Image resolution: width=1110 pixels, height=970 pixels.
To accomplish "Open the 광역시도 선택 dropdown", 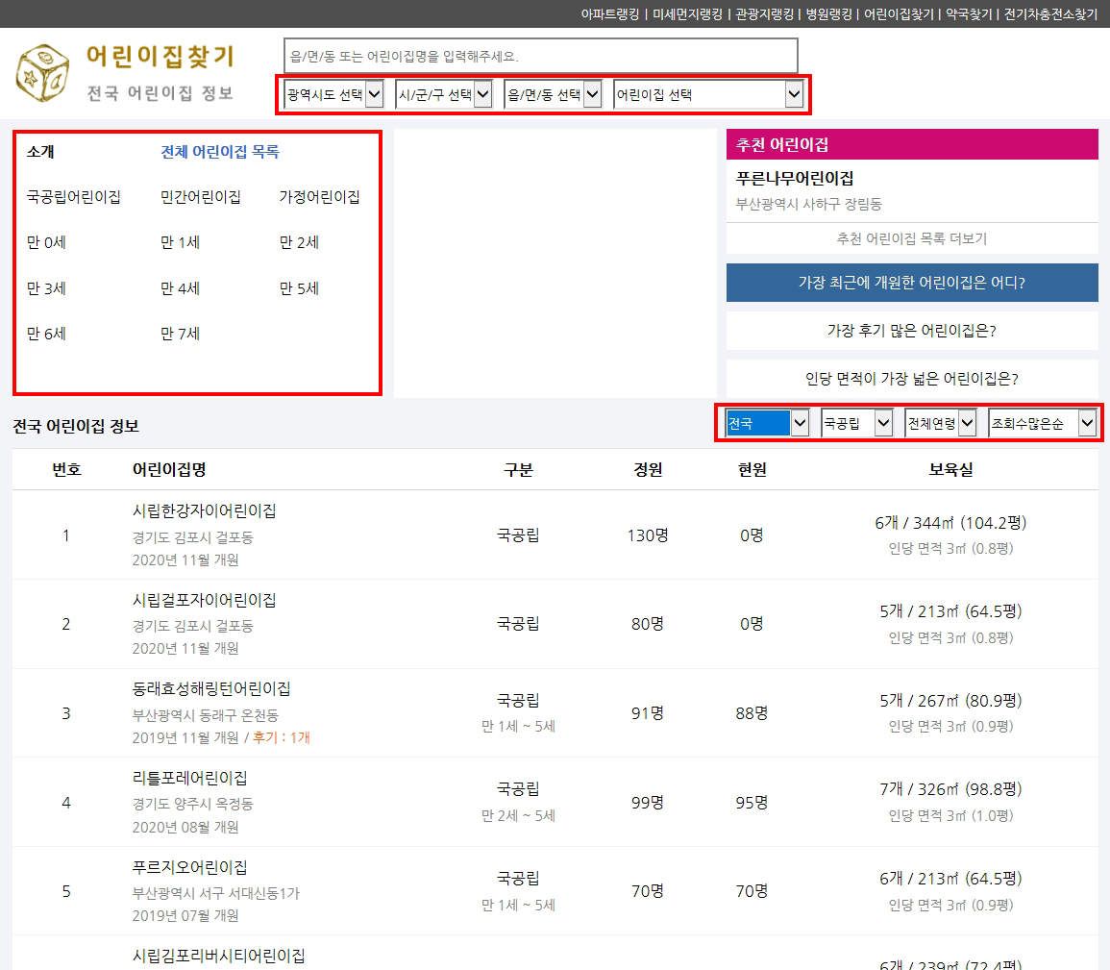I will click(x=333, y=94).
